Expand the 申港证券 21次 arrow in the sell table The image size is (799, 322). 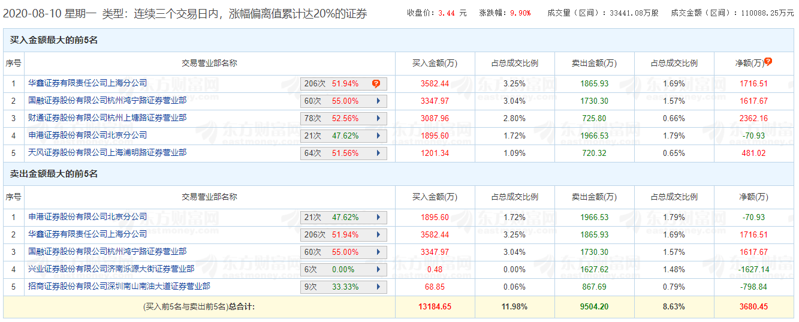click(x=378, y=218)
